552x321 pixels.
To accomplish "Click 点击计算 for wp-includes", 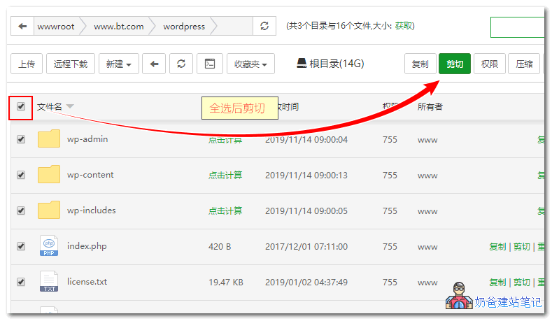I will tap(225, 211).
